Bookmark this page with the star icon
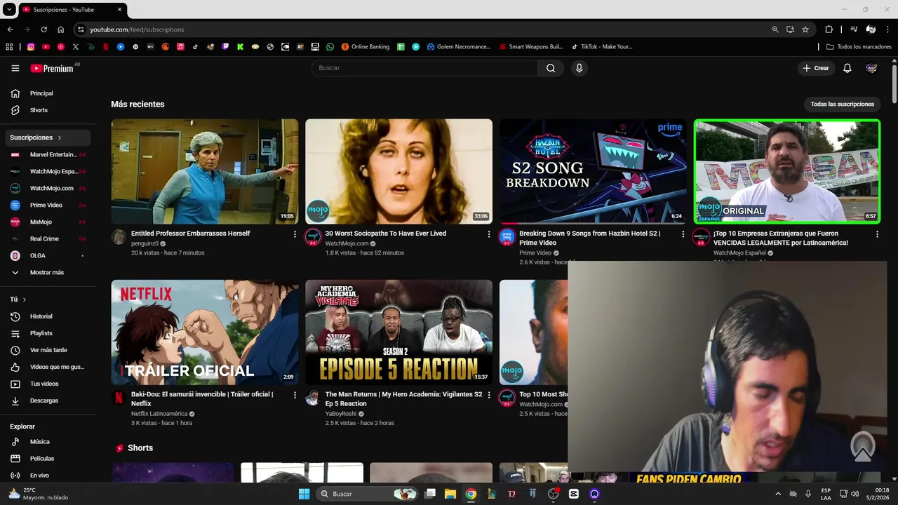The width and height of the screenshot is (898, 505). tap(805, 29)
